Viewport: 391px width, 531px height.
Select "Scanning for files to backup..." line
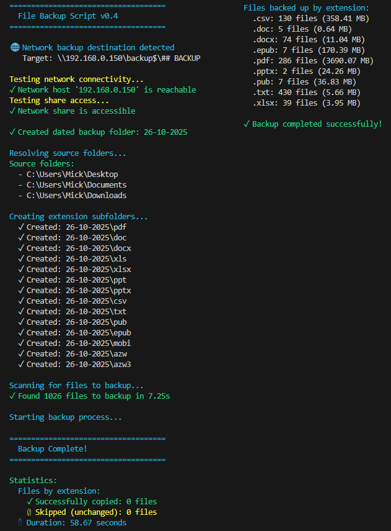(76, 386)
